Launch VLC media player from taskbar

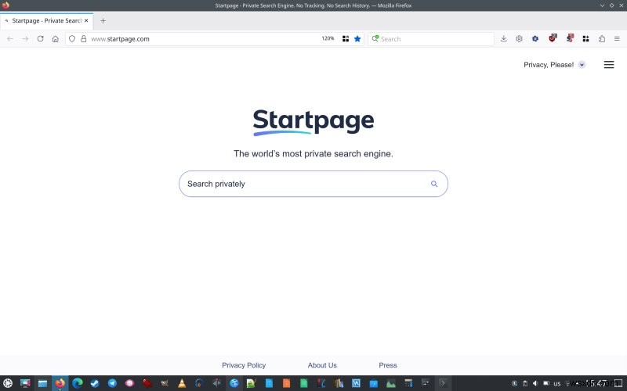182,383
